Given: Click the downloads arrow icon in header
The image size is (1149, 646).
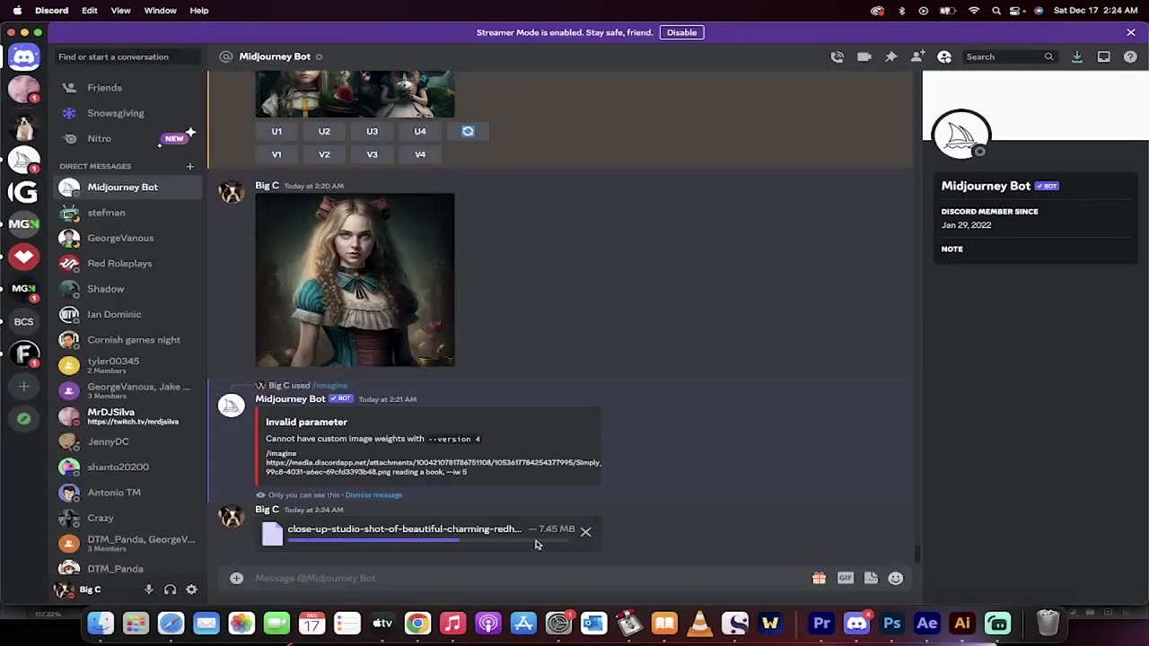Looking at the screenshot, I should [x=1077, y=57].
